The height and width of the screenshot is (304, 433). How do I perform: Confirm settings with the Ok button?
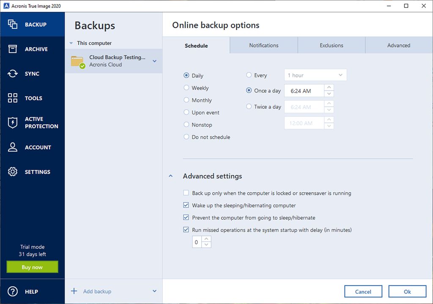point(407,291)
